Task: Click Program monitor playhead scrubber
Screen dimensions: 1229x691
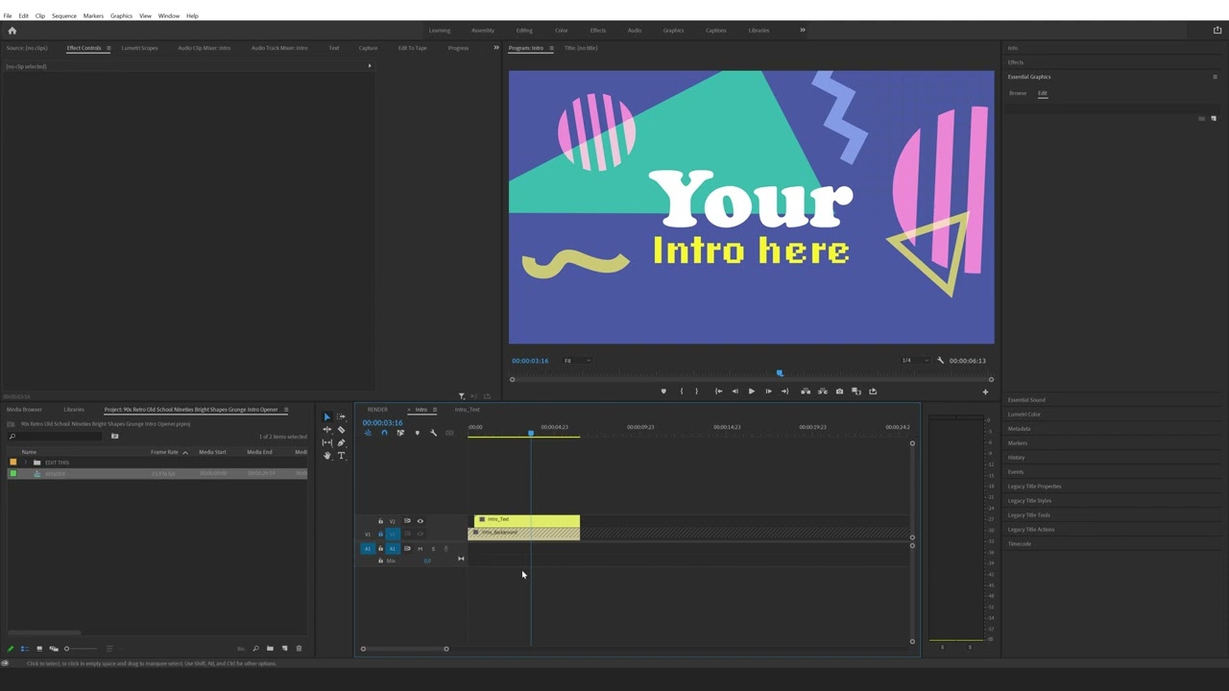Action: pyautogui.click(x=780, y=373)
